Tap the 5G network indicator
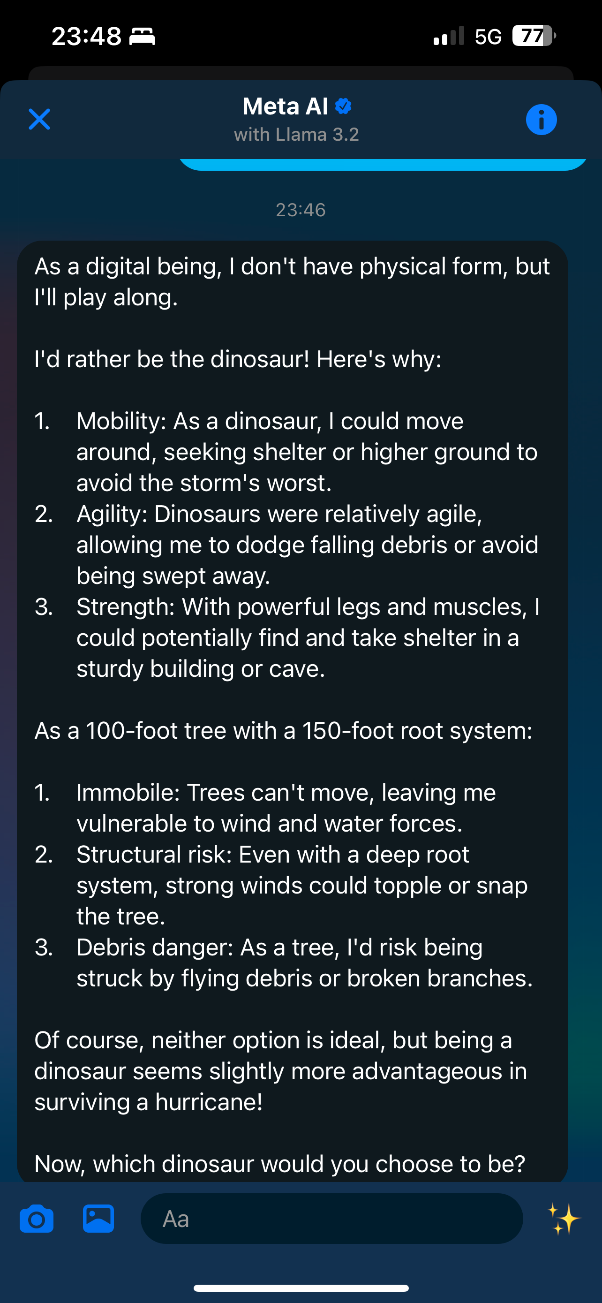The height and width of the screenshot is (1303, 602). [488, 37]
